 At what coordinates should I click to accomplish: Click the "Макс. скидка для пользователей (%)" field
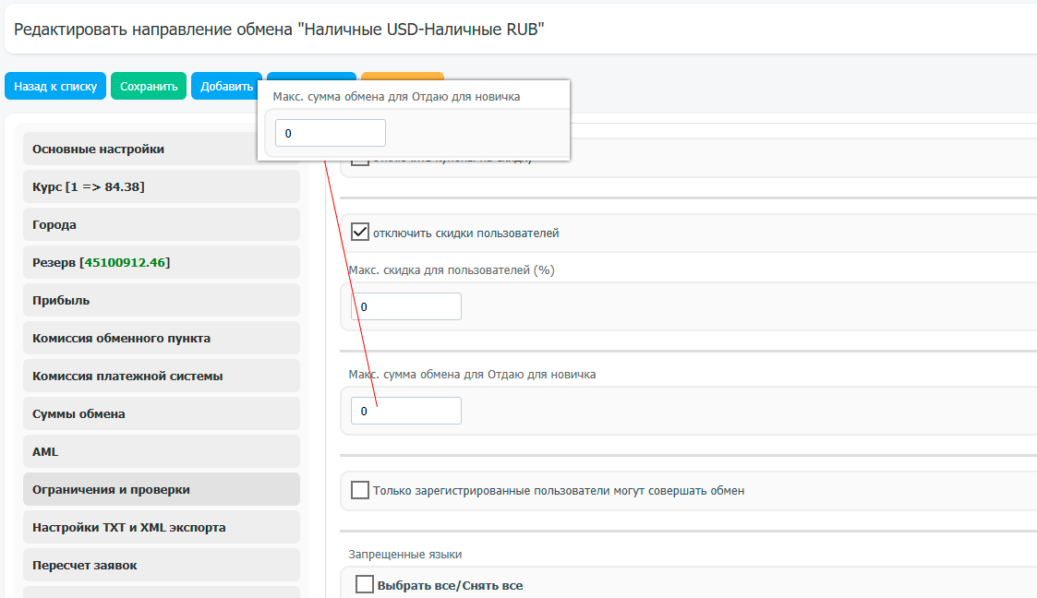pyautogui.click(x=406, y=306)
